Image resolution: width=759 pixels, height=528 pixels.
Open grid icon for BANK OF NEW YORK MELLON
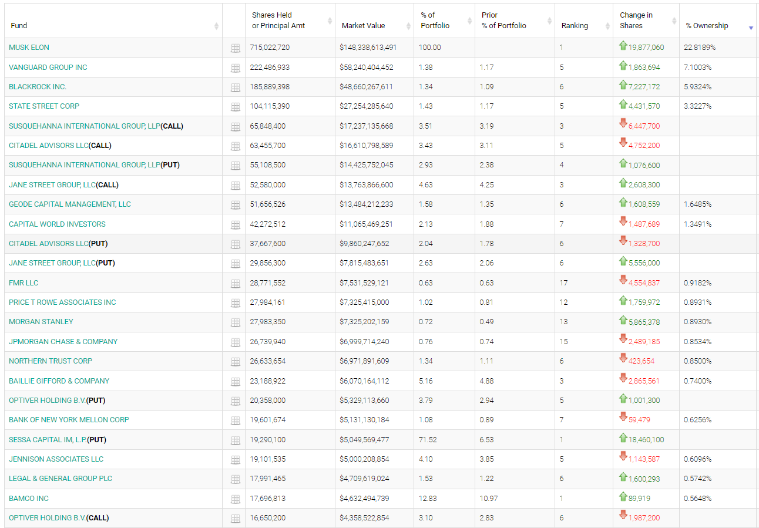click(236, 421)
